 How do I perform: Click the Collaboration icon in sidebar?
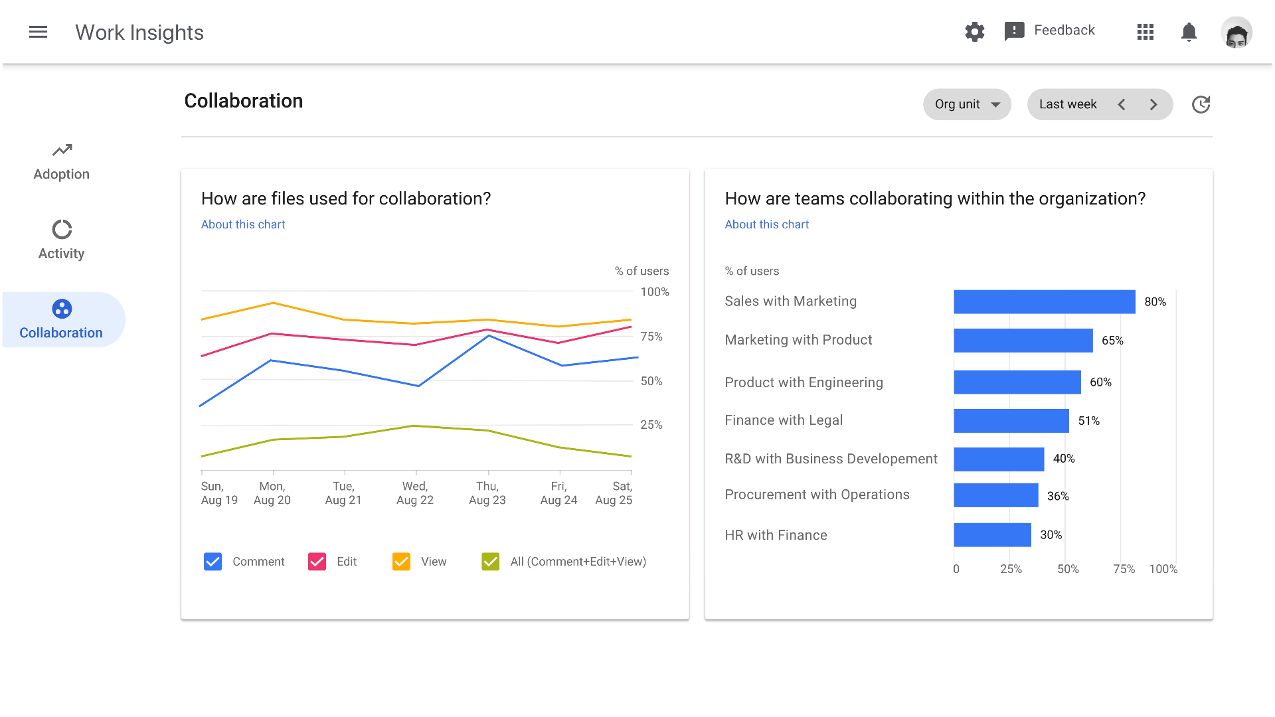61,308
